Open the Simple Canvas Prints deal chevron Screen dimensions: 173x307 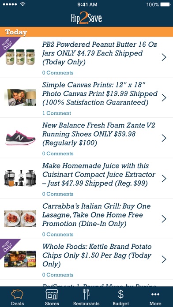point(164,97)
